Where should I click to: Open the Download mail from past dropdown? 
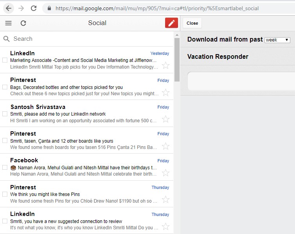277,40
